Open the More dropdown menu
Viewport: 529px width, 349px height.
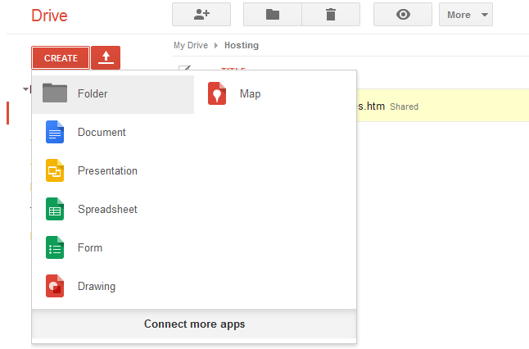click(x=466, y=15)
